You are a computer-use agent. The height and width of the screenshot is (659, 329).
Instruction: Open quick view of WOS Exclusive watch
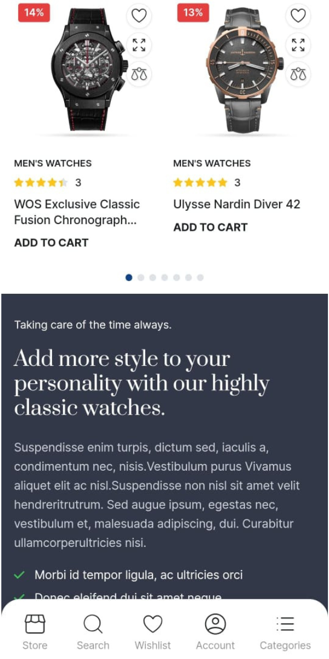[x=139, y=45]
